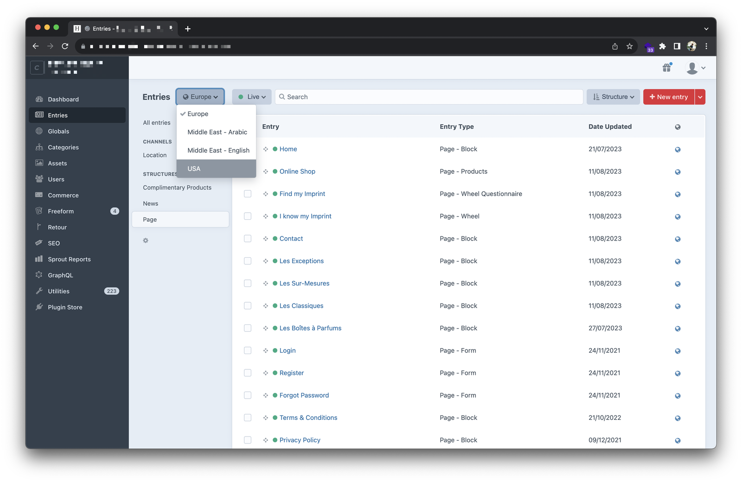The width and height of the screenshot is (742, 482).
Task: Click the settings gear below the Page source list
Action: pos(146,240)
